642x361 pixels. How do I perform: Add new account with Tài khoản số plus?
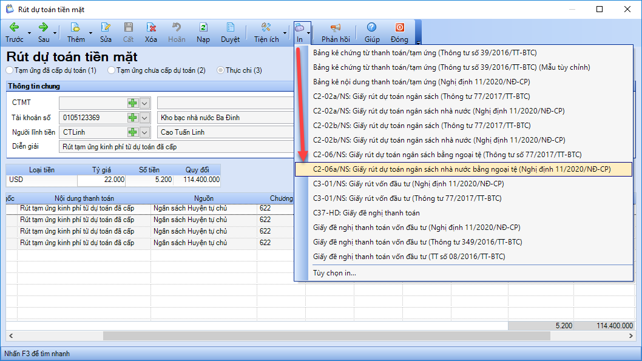(132, 118)
